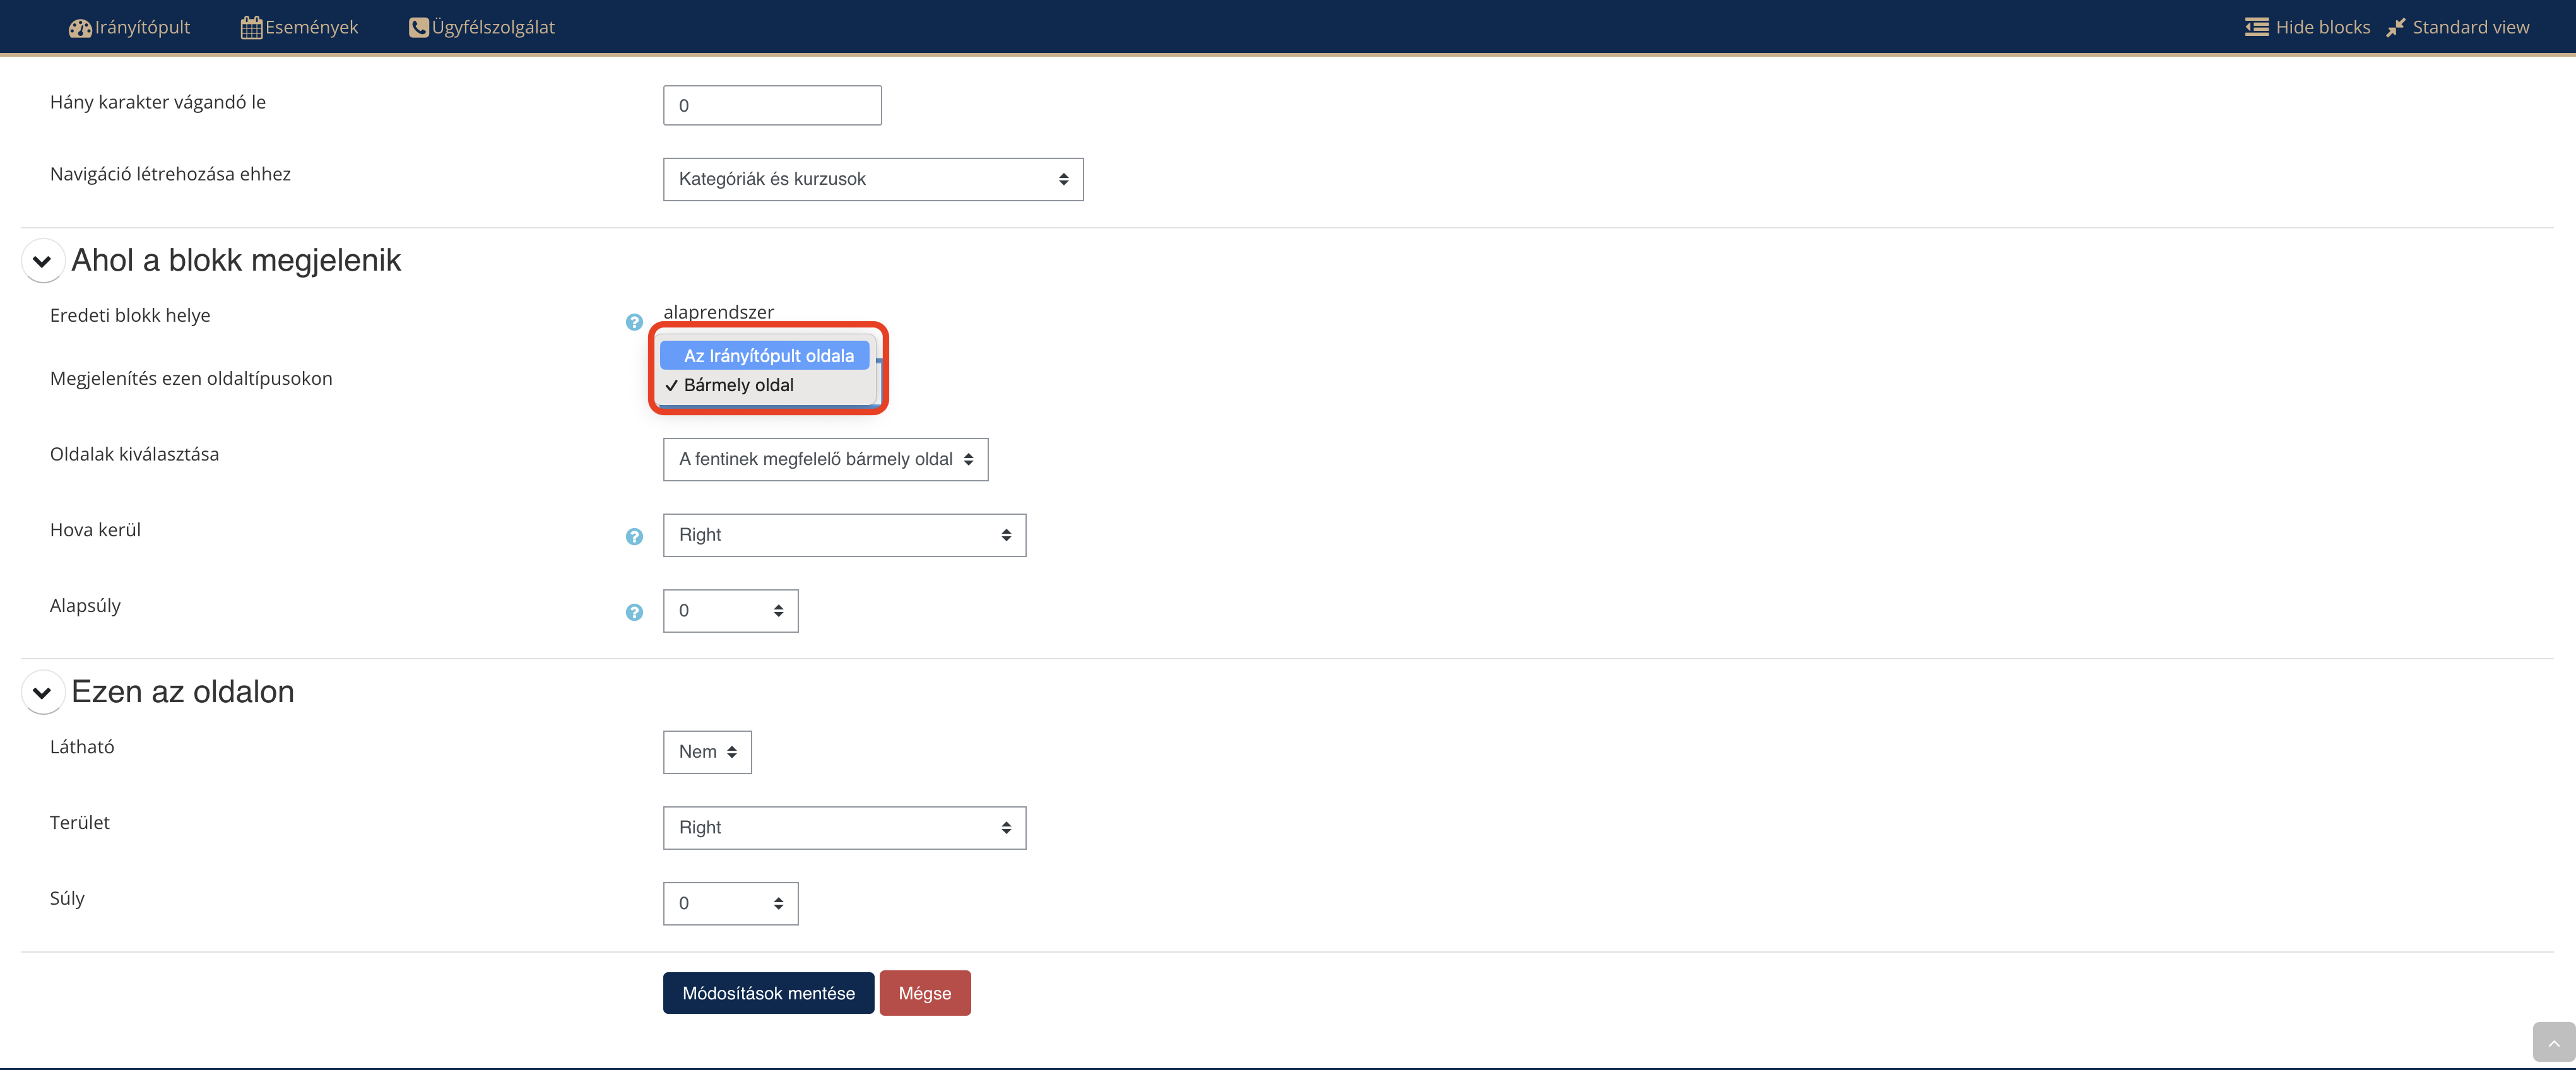
Task: Click the 'Módosítások mentése' button
Action: [x=768, y=993]
